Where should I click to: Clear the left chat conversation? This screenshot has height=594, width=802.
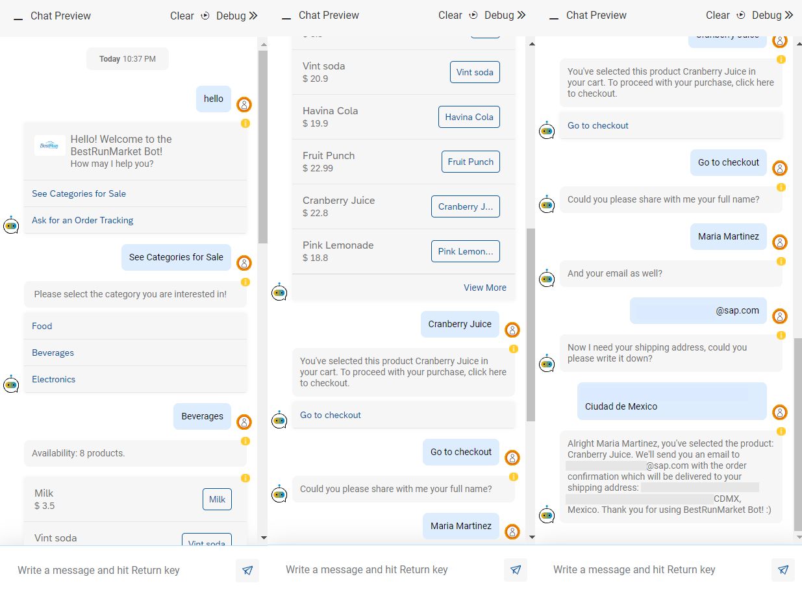(182, 16)
